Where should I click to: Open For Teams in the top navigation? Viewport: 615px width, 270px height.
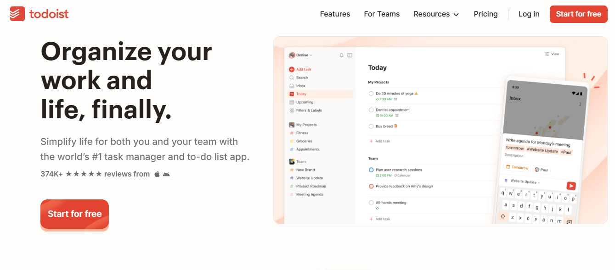pos(382,14)
